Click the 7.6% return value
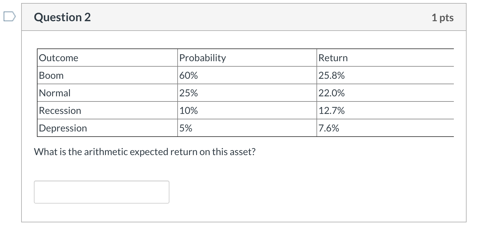Image resolution: width=495 pixels, height=229 pixels. 328,128
